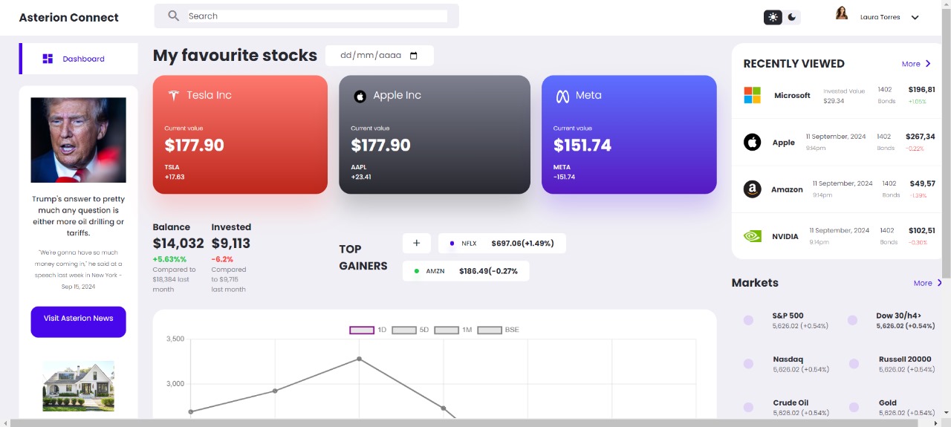Open the calendar picker icon in date field

click(x=414, y=56)
